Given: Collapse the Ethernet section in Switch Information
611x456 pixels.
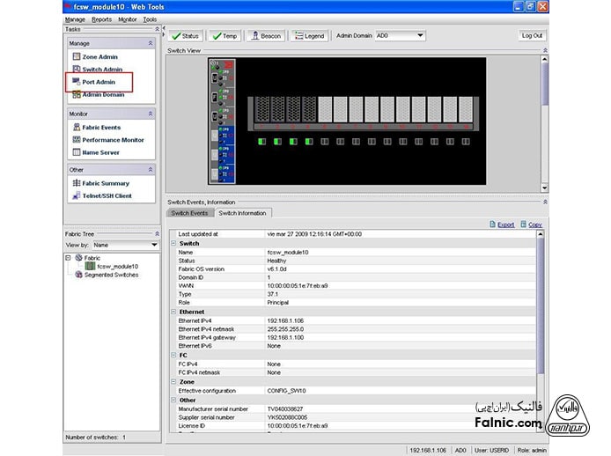Looking at the screenshot, I should [173, 312].
